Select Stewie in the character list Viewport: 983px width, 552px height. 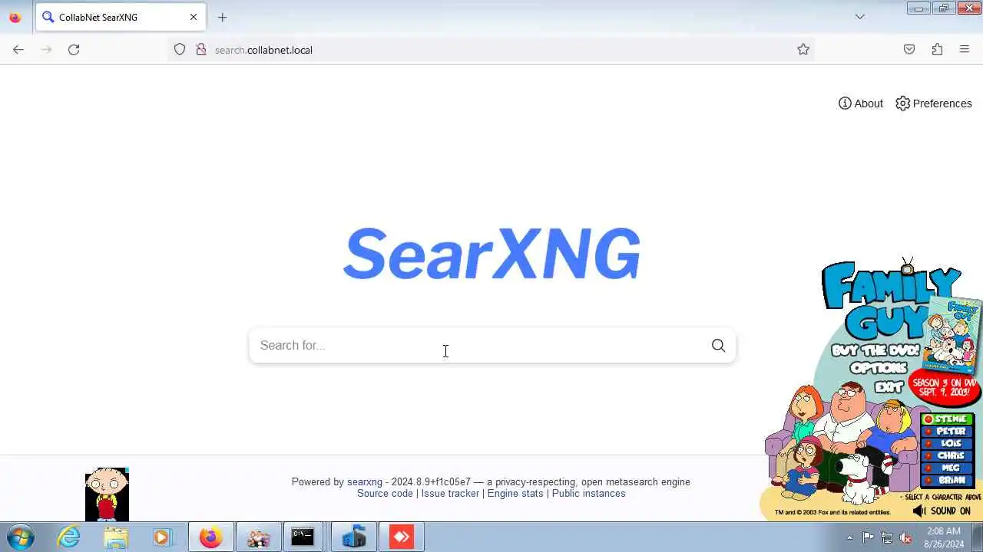pyautogui.click(x=948, y=419)
